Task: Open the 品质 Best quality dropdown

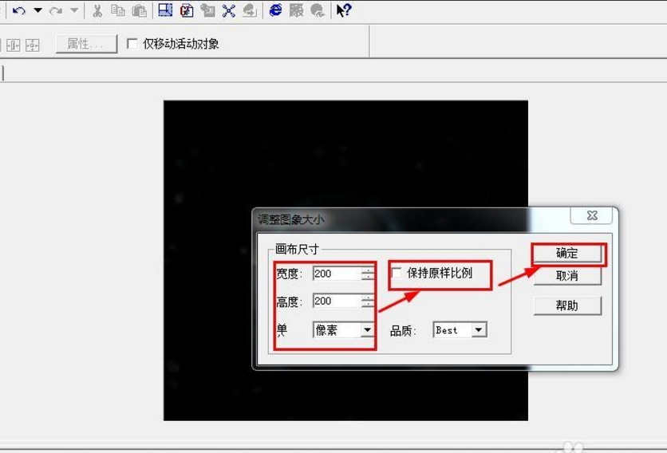Action: [479, 329]
